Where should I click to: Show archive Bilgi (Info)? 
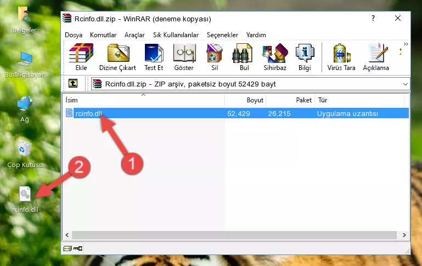(x=305, y=57)
